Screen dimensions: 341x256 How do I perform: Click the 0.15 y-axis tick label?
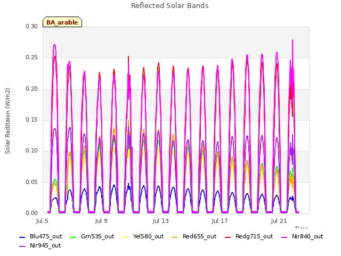(32, 119)
